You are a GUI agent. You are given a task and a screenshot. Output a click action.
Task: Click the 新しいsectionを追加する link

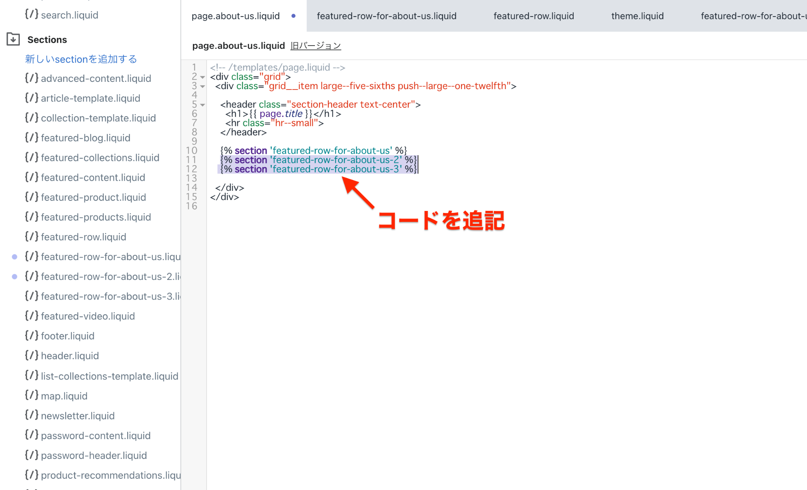[x=81, y=59]
